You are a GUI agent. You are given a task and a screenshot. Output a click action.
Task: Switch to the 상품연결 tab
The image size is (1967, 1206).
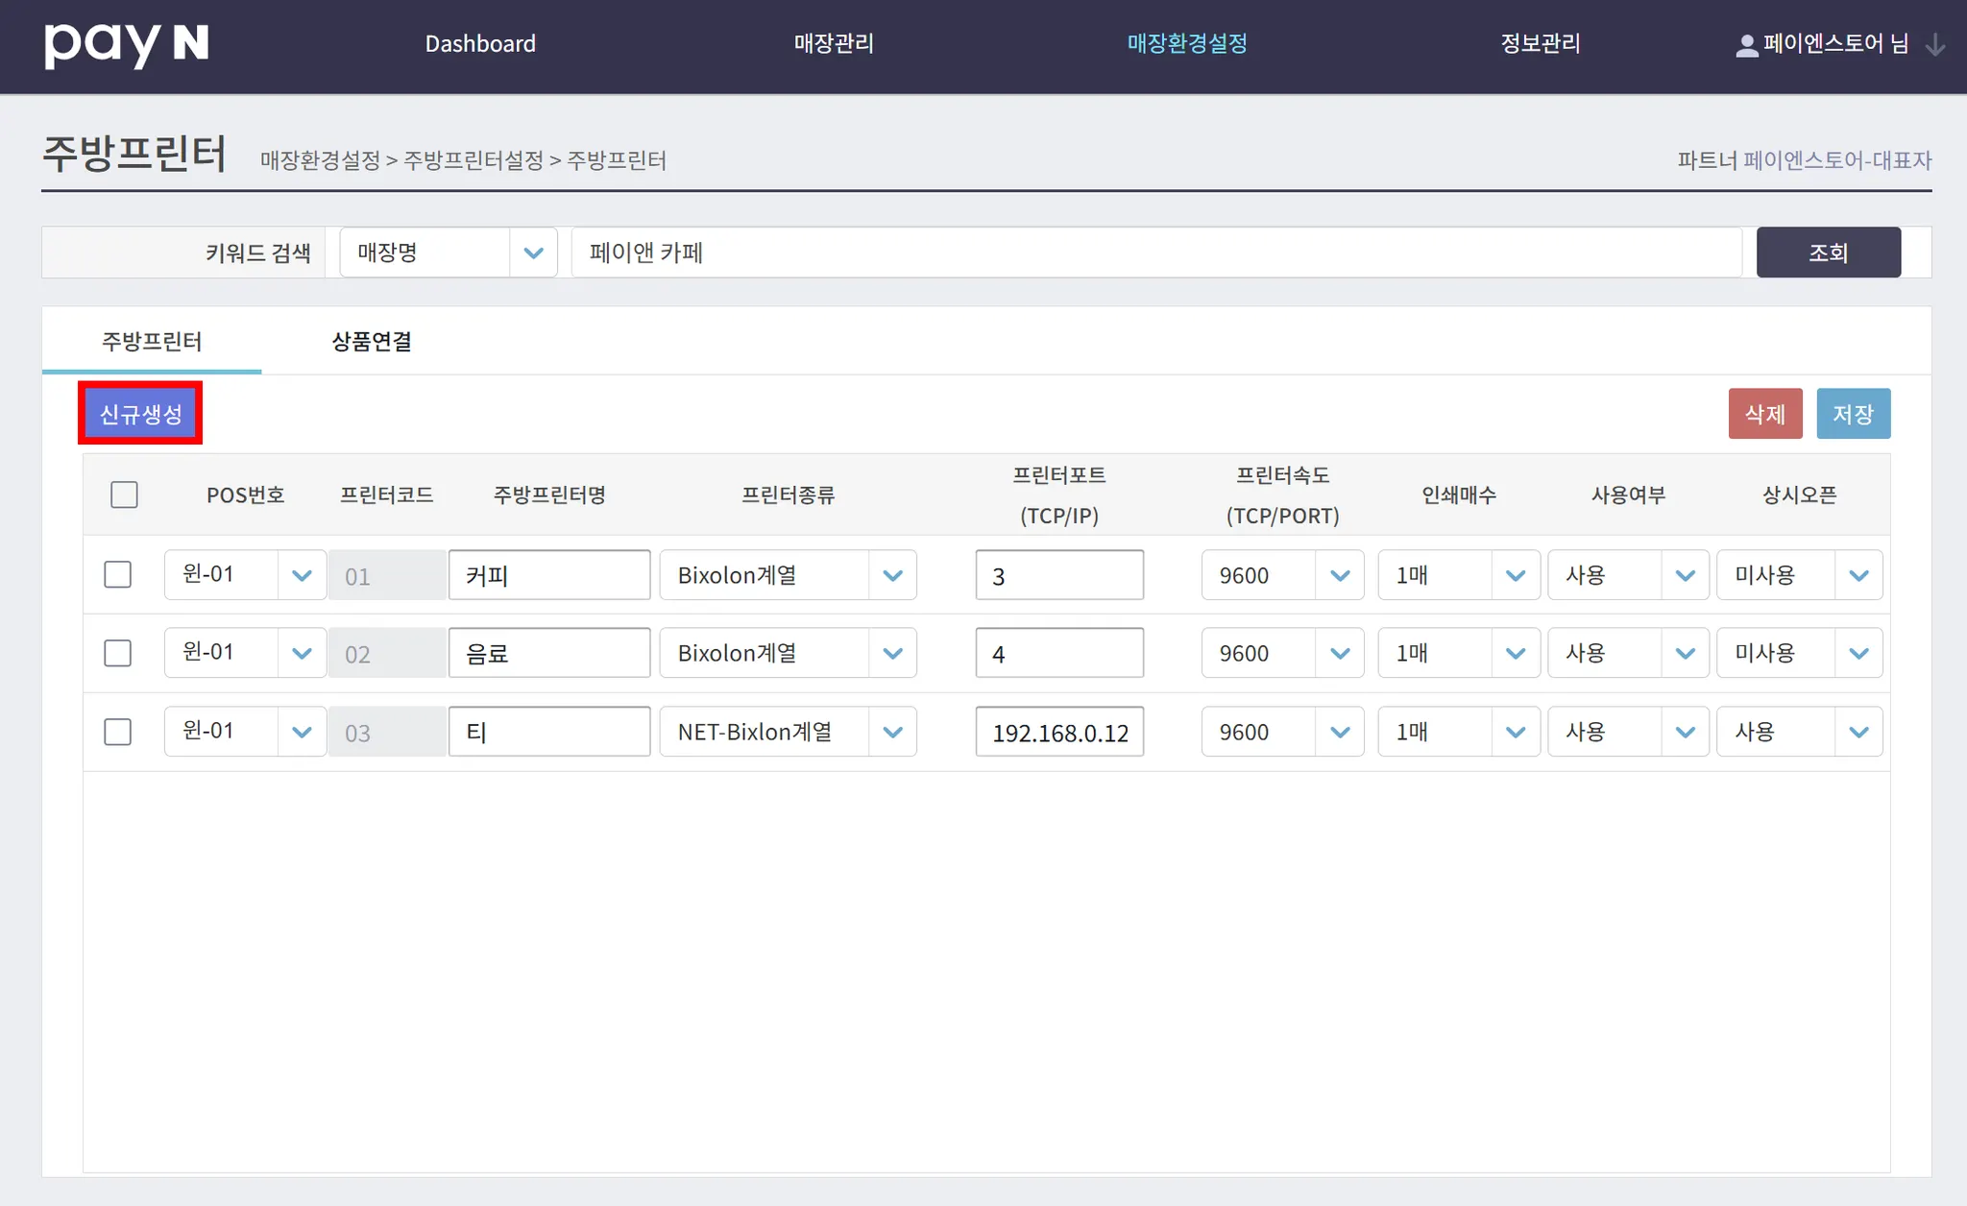[372, 342]
